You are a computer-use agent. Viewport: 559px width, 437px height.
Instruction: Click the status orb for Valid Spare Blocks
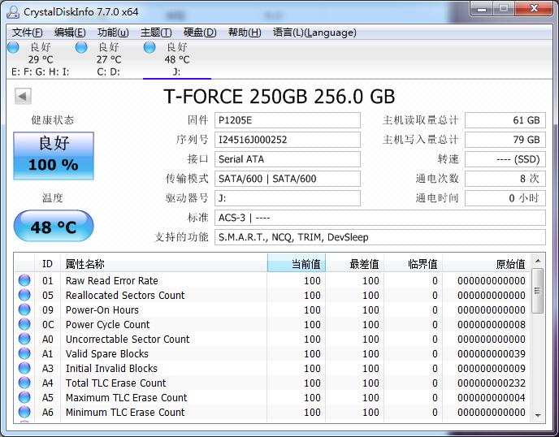click(x=24, y=353)
